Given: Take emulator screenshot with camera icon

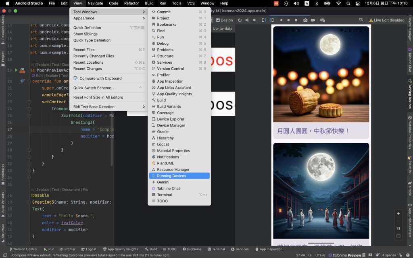Looking at the screenshot, I should tap(305, 20).
